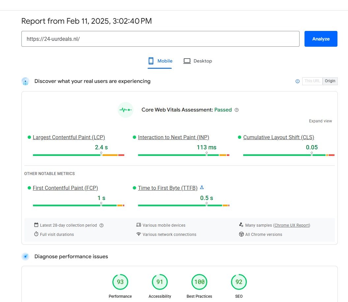Click the help icon next to Passed assessment

click(237, 110)
